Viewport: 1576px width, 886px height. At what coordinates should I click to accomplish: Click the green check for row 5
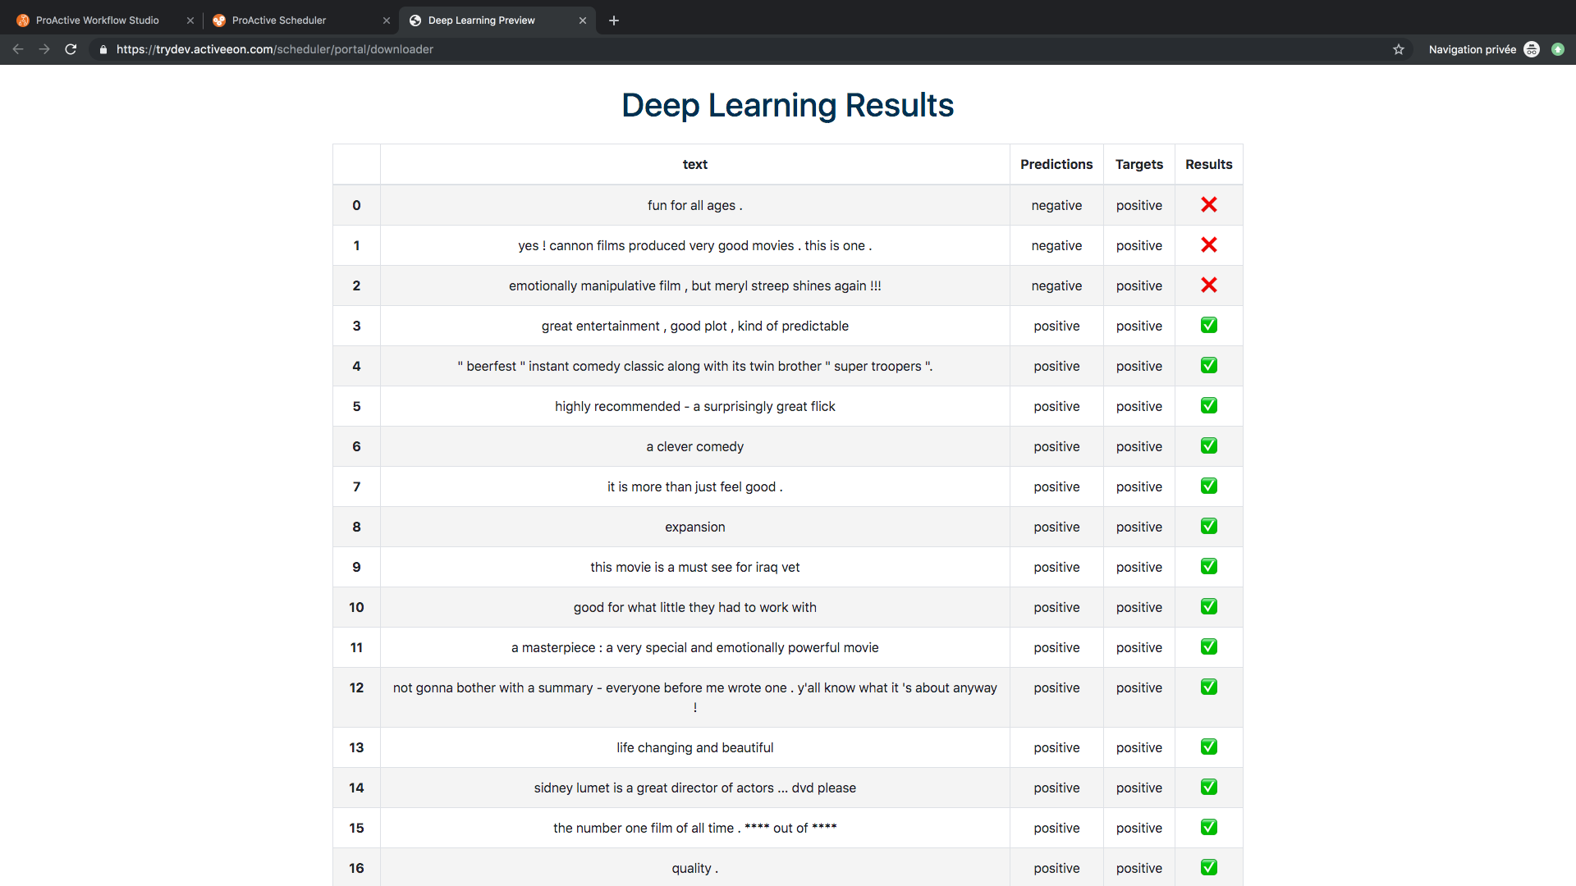(x=1209, y=406)
